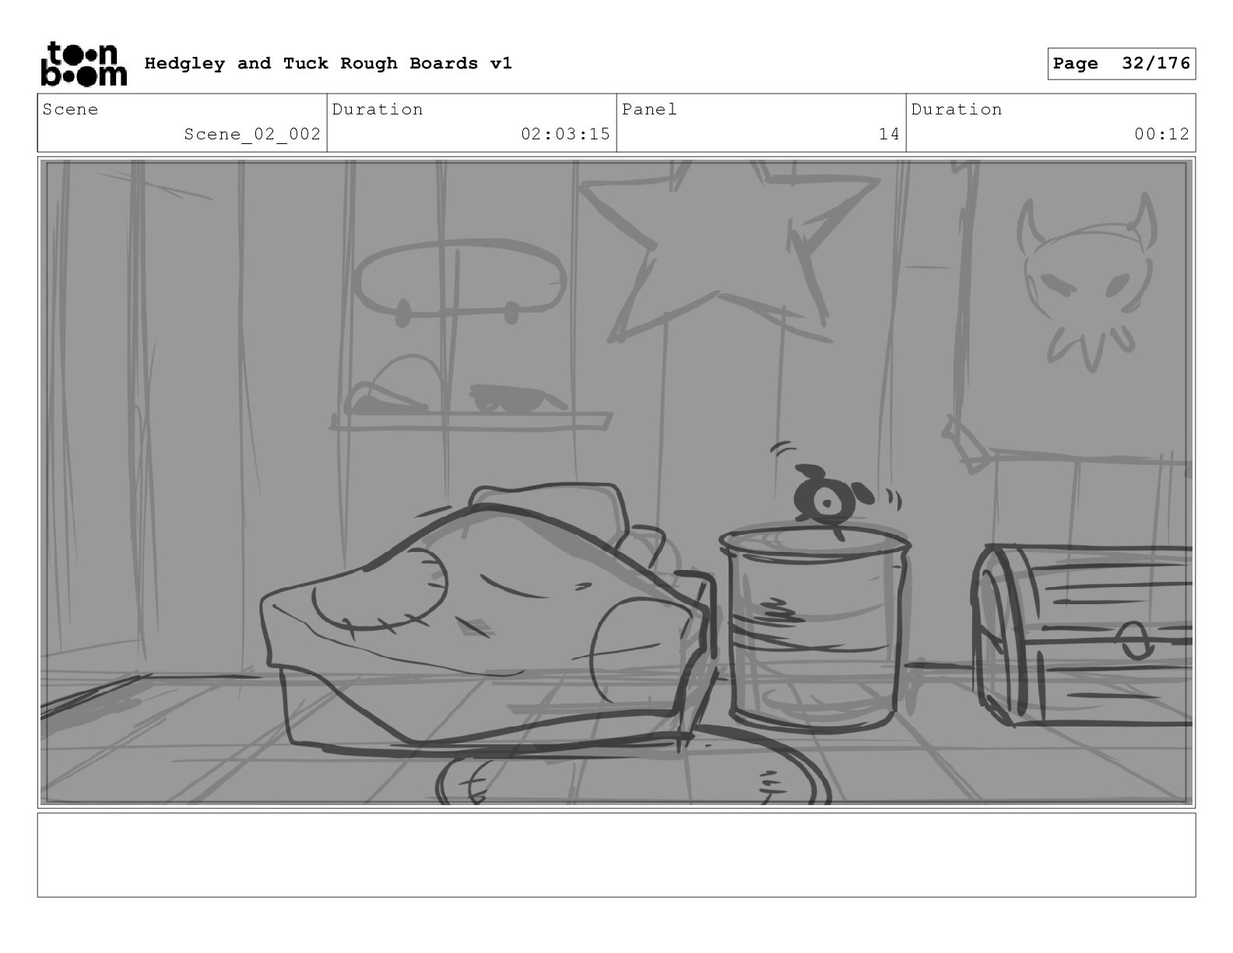Click the panel duration 00:12 value
This screenshot has width=1233, height=953.
point(1161,134)
